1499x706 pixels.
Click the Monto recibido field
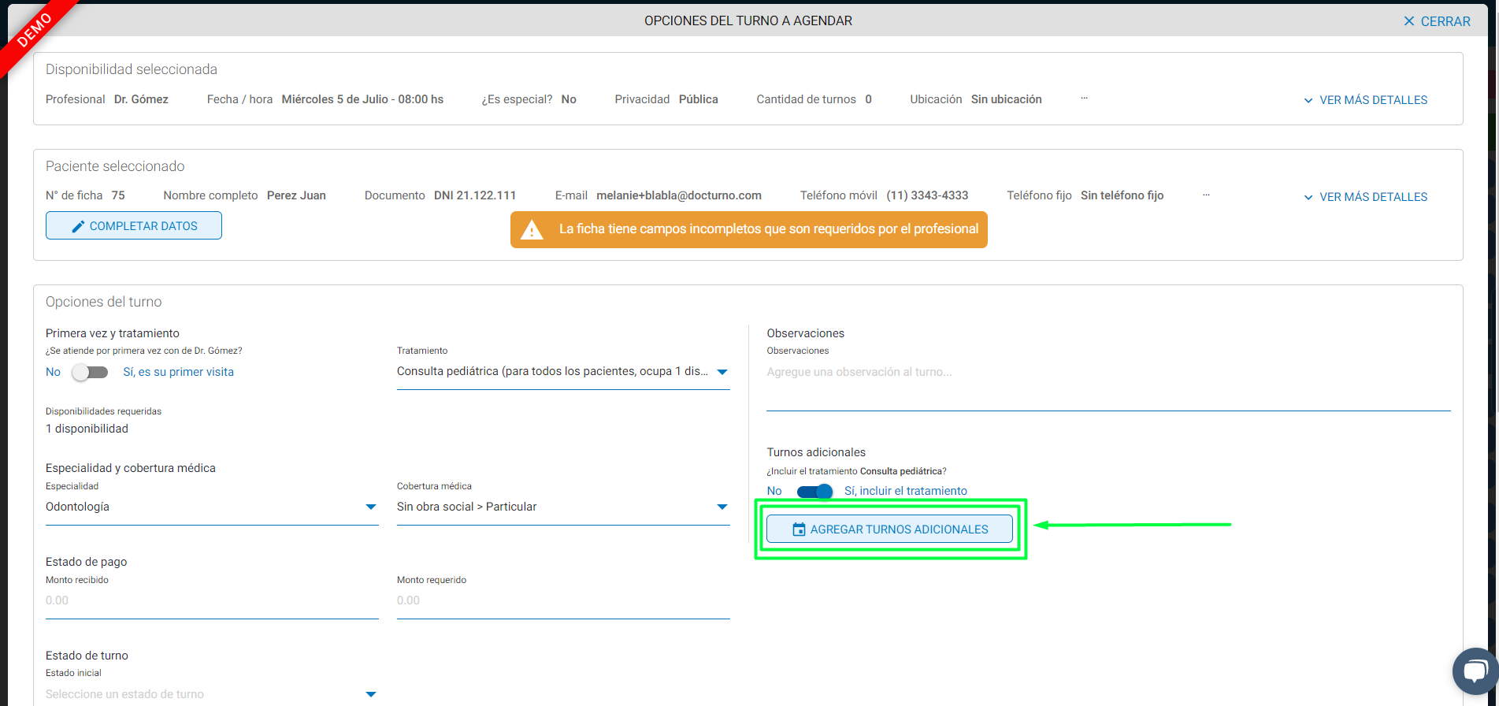[212, 600]
